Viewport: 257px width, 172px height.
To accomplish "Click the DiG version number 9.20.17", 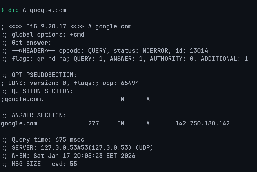I will coord(55,26).
